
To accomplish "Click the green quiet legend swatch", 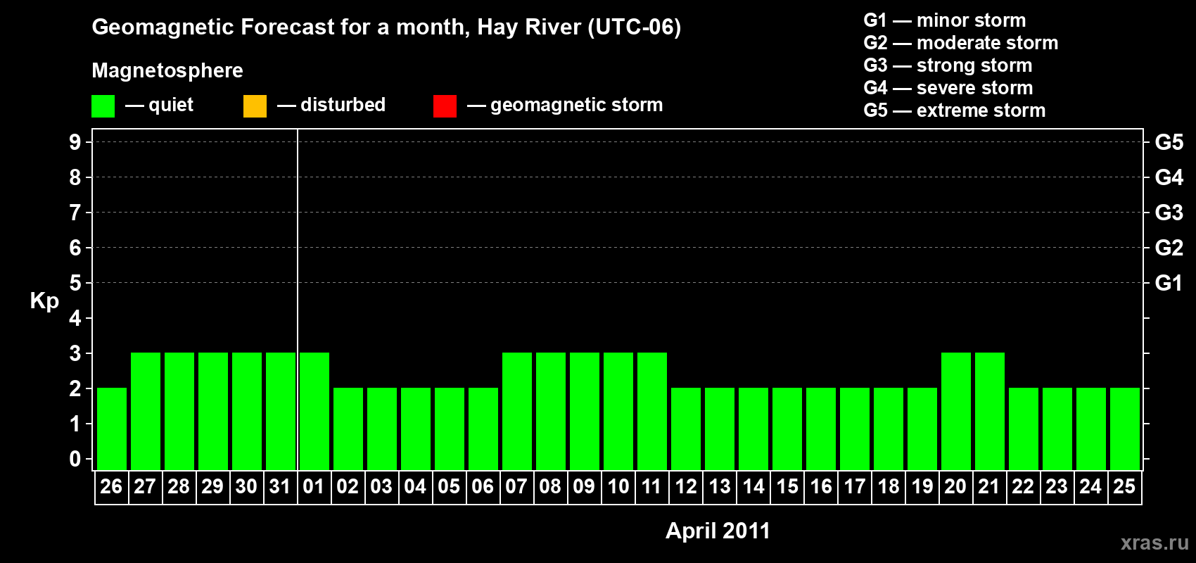I will (x=103, y=106).
